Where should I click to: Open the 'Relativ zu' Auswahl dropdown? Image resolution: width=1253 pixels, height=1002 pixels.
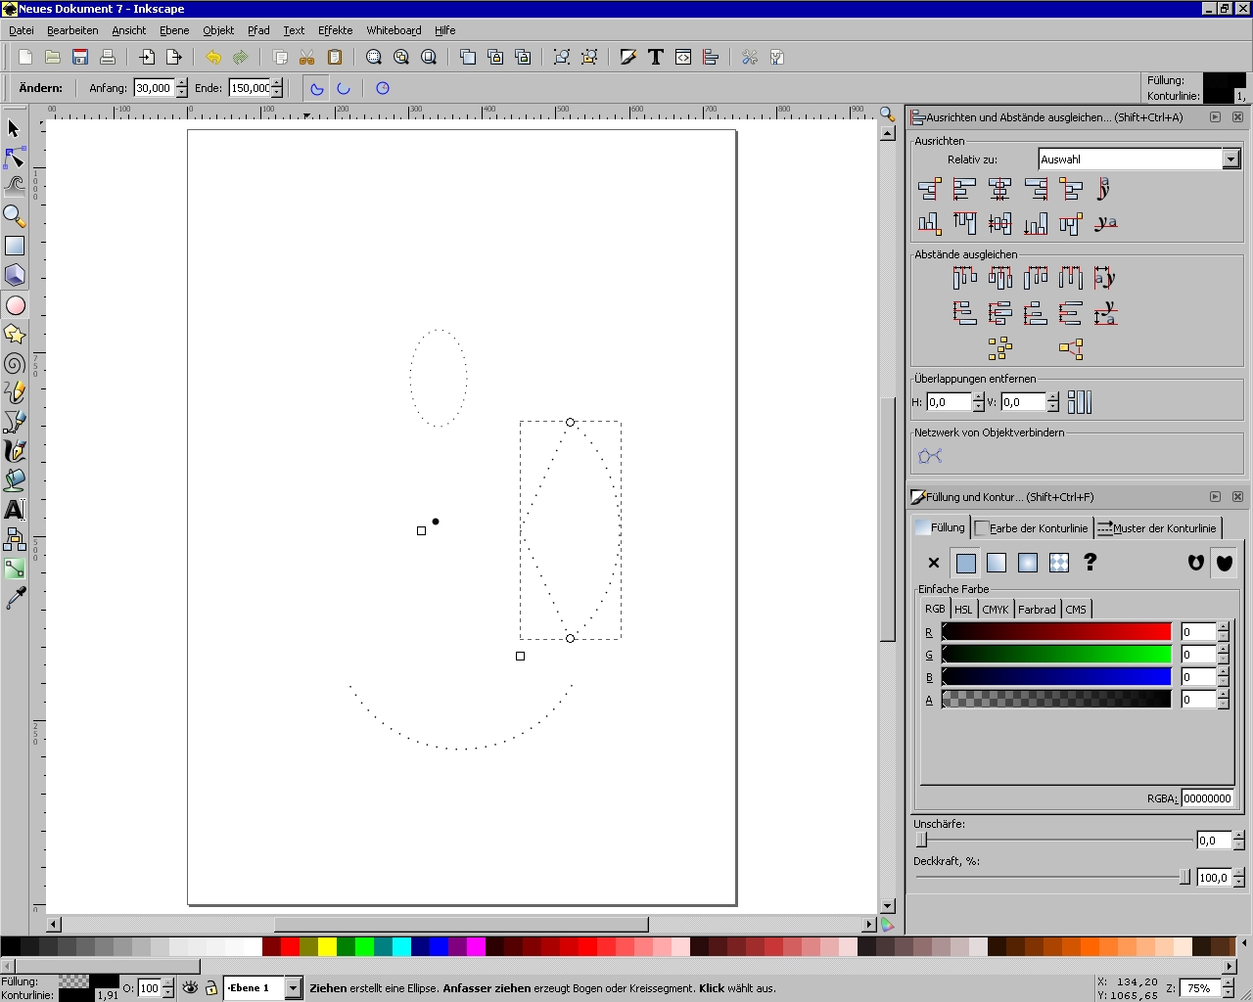pos(1230,159)
